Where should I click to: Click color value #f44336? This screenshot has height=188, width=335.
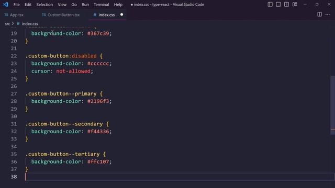pos(98,132)
